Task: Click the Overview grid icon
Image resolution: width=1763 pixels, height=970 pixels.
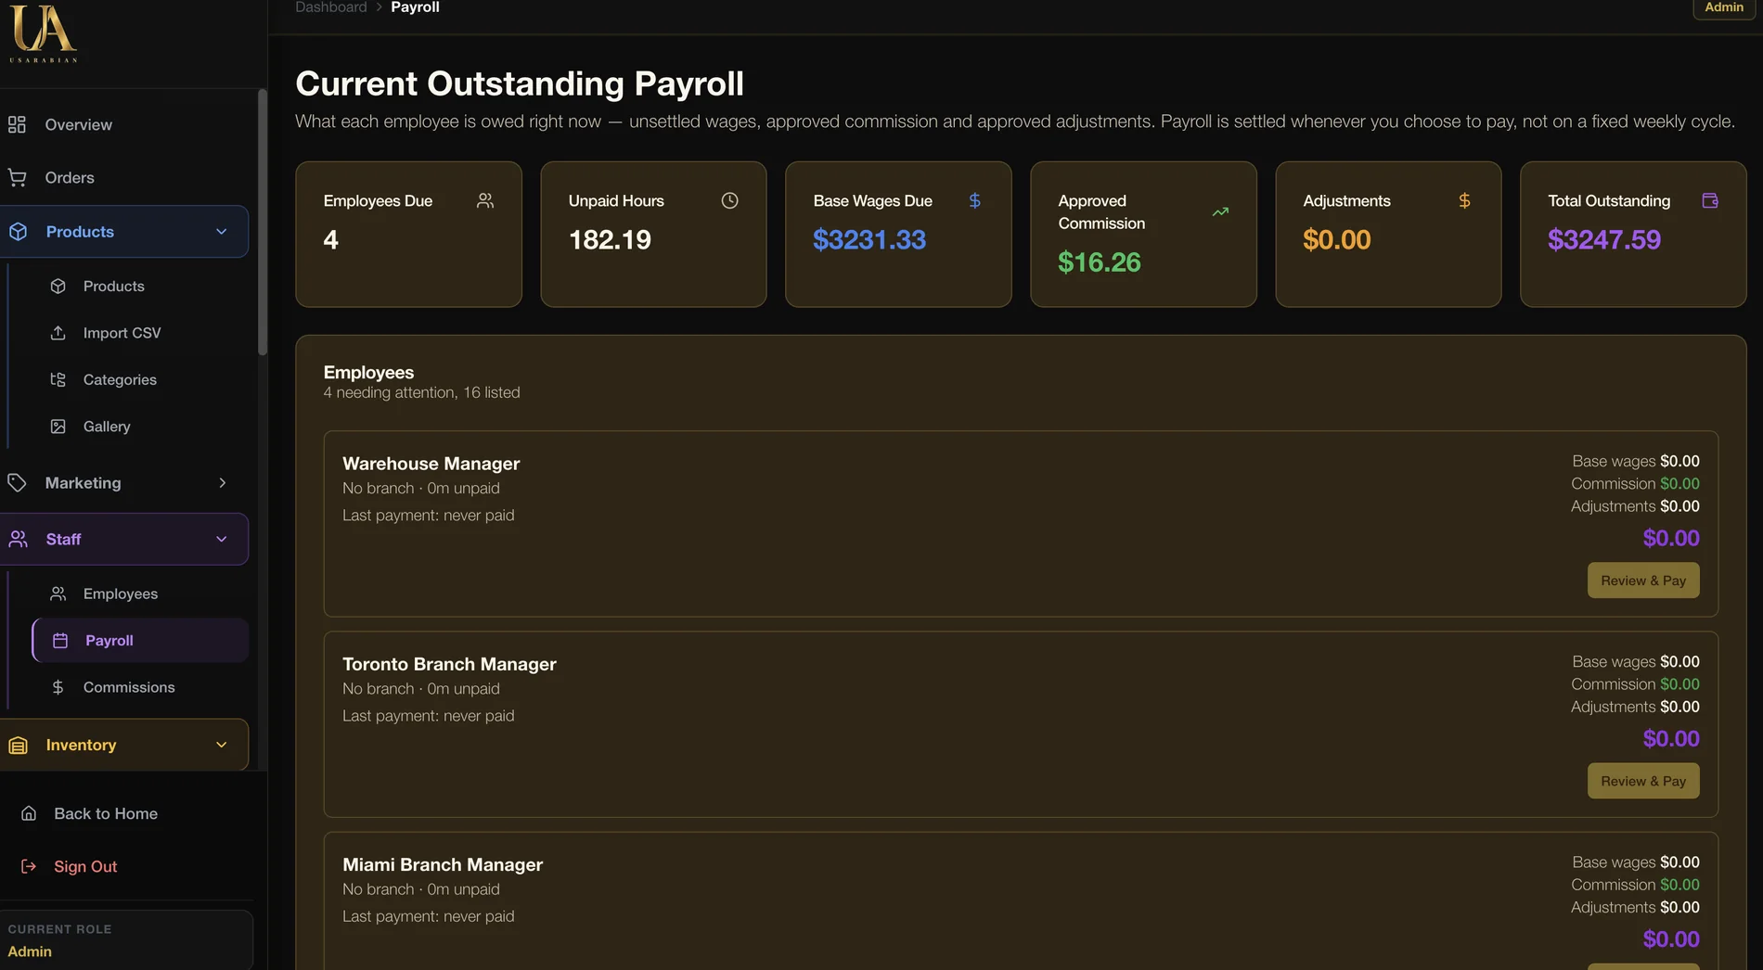Action: pyautogui.click(x=17, y=124)
